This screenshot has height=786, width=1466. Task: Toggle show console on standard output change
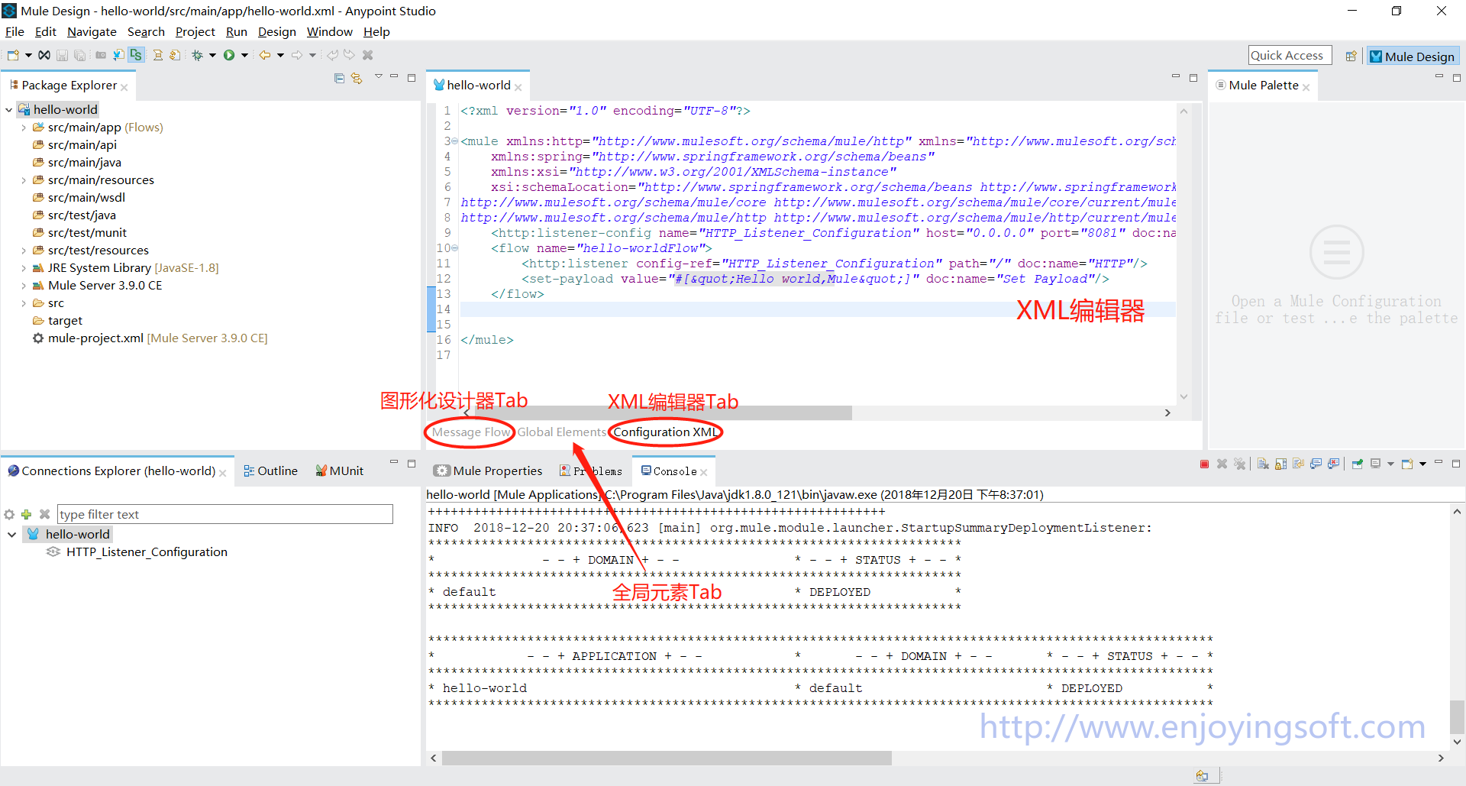point(1316,464)
